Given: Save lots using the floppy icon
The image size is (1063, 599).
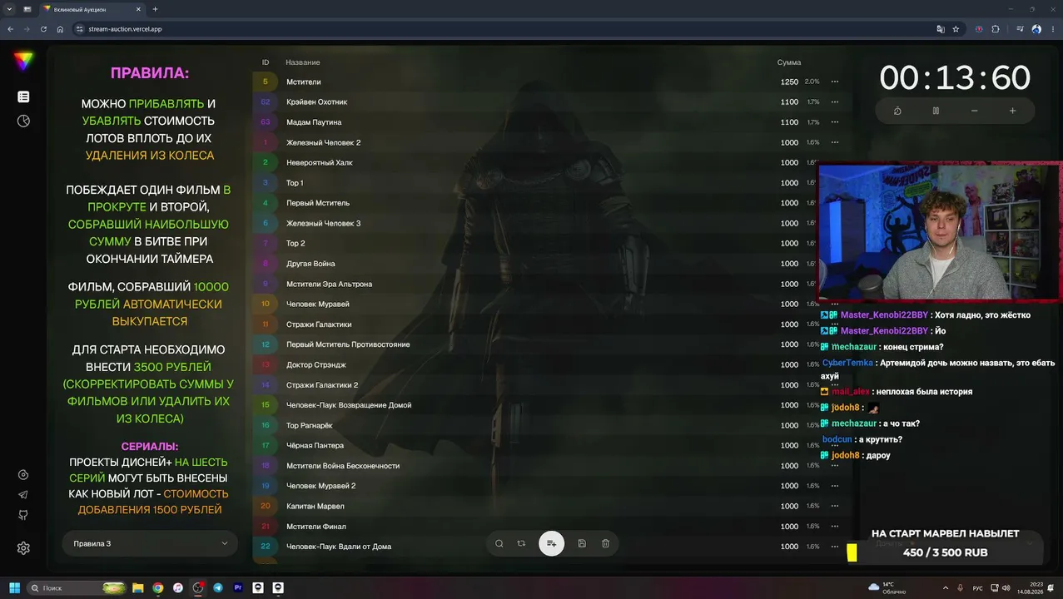Looking at the screenshot, I should point(582,543).
